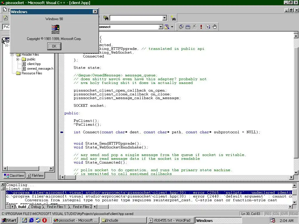
Task: Click the Build project icon
Action: (x=188, y=27)
